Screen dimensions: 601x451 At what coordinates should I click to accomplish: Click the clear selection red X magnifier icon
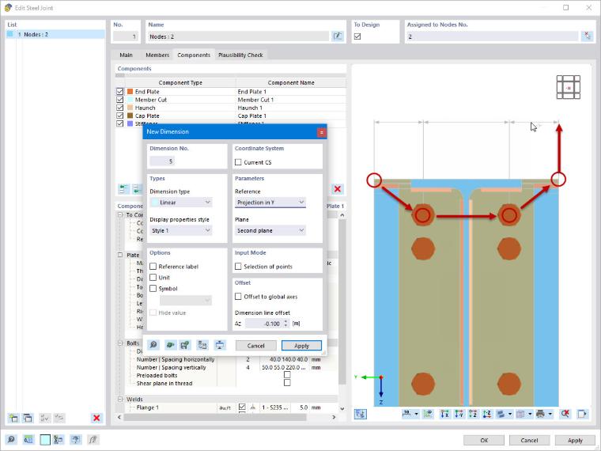[565, 414]
